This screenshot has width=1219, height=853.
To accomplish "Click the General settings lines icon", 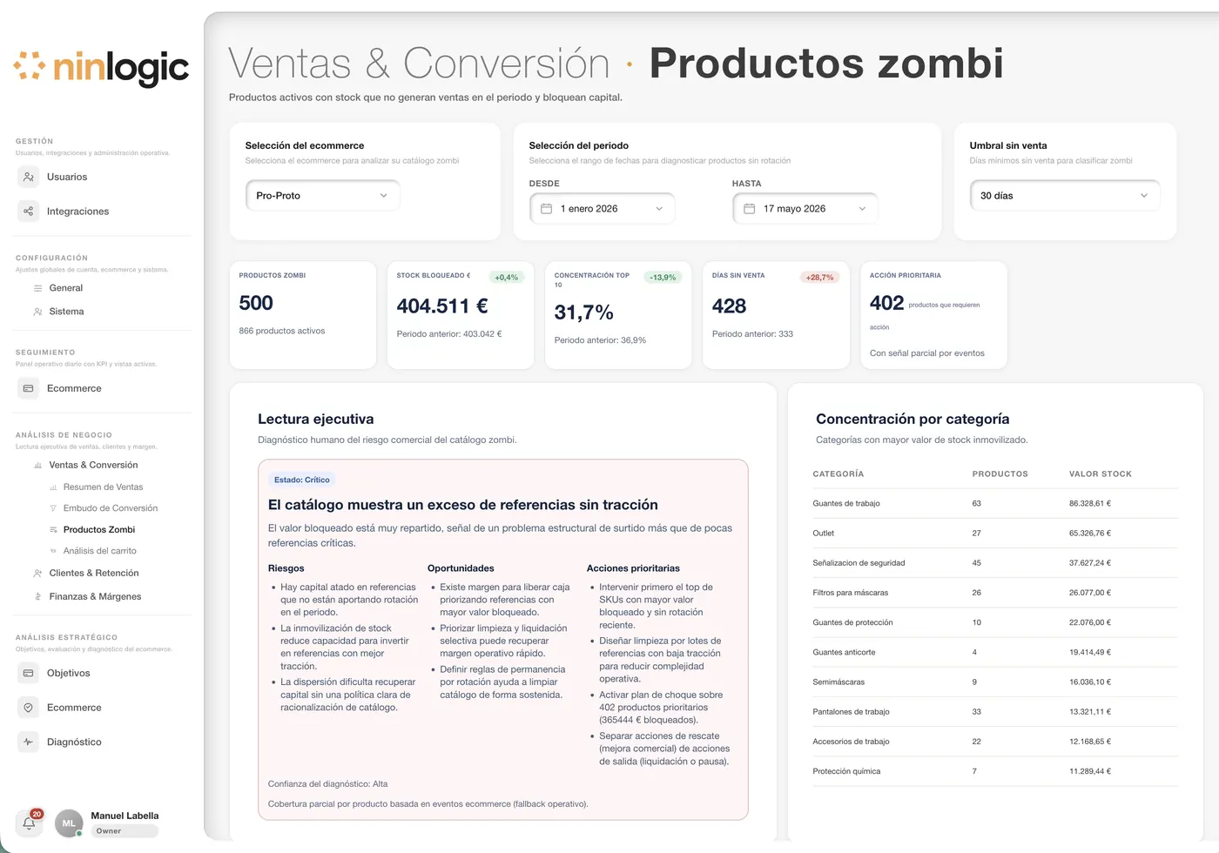I will pos(37,288).
